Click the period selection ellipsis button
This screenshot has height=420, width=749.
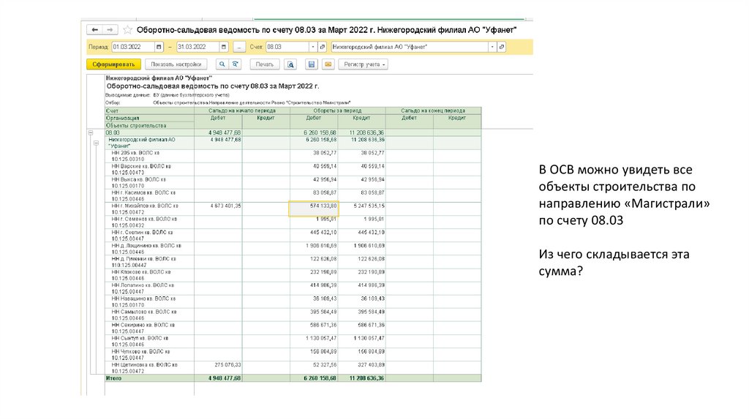[238, 47]
